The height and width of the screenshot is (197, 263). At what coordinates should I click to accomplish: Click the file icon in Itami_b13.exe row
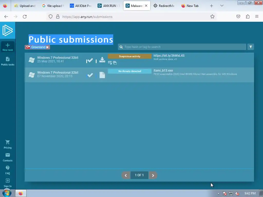click(102, 75)
